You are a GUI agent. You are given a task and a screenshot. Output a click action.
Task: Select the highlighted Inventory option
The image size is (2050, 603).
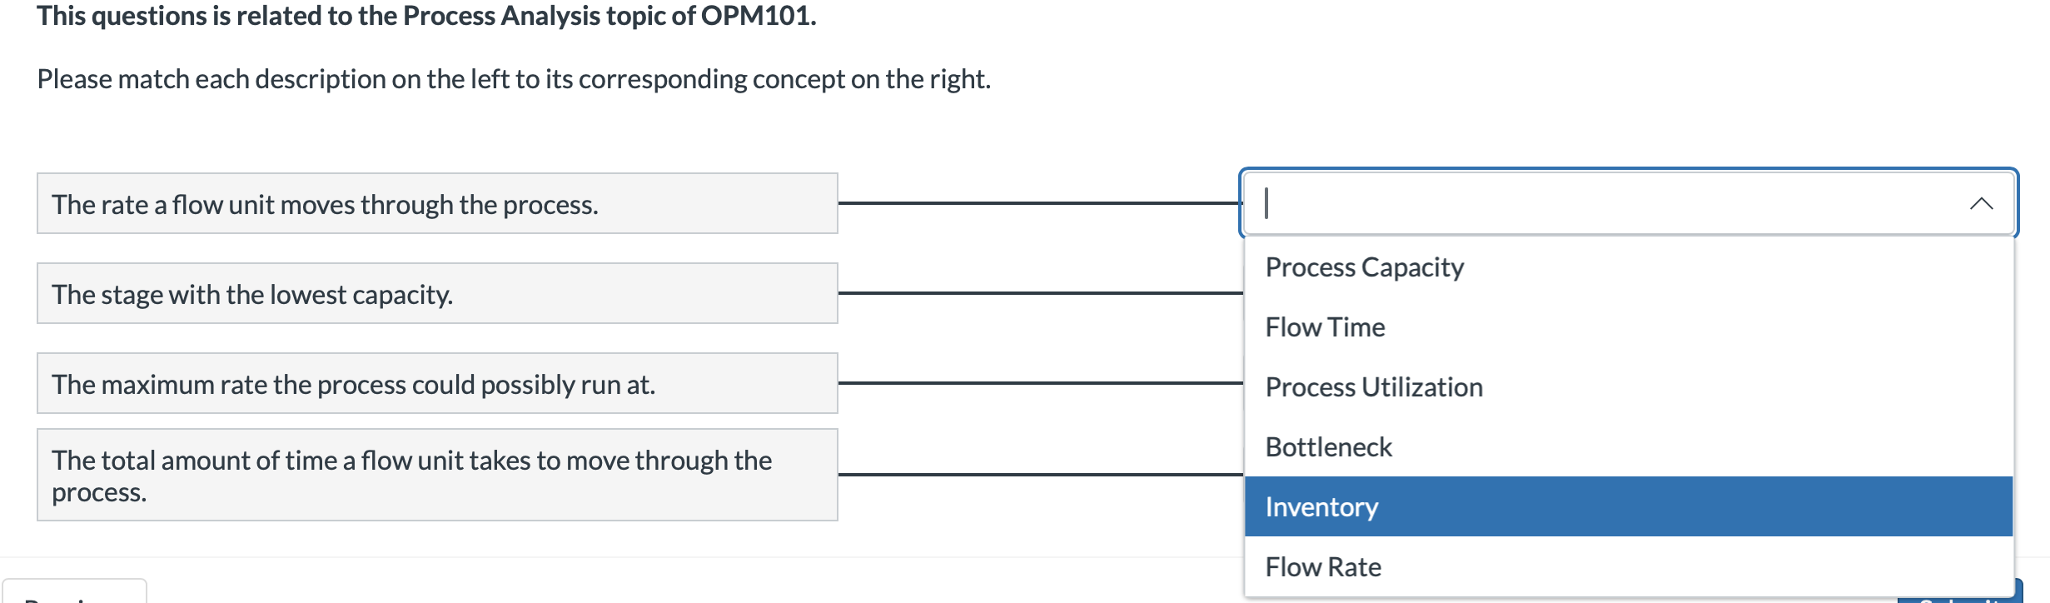coord(1321,506)
